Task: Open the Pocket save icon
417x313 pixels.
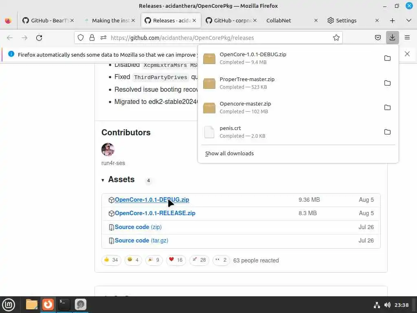Action: tap(377, 37)
